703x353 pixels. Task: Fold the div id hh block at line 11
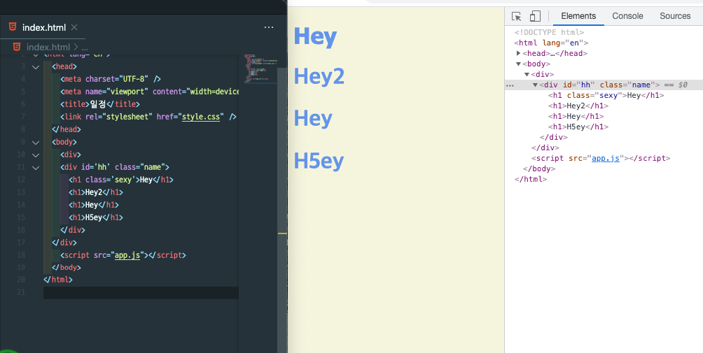(36, 167)
